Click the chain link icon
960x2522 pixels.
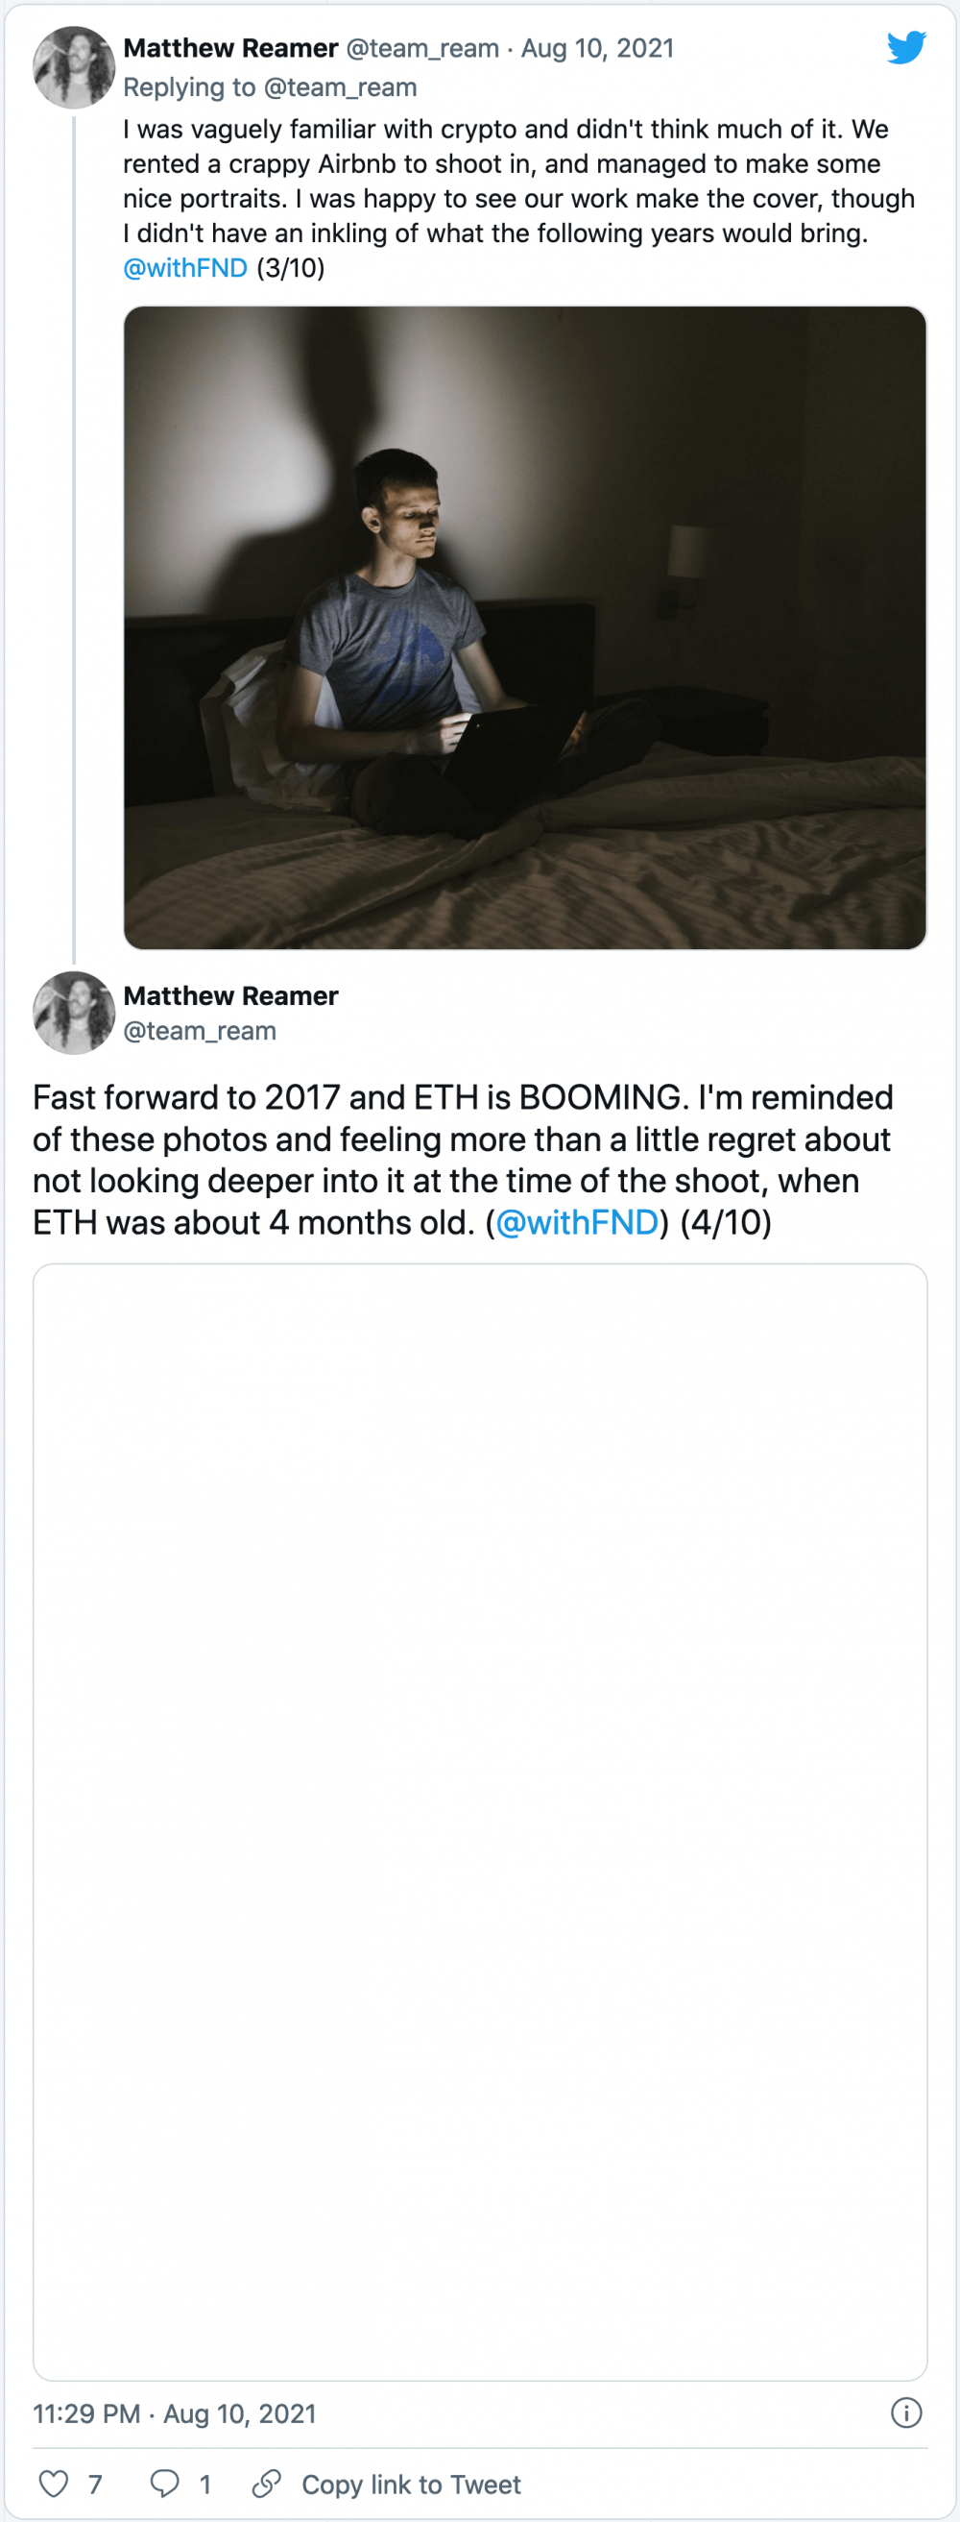pyautogui.click(x=266, y=2483)
